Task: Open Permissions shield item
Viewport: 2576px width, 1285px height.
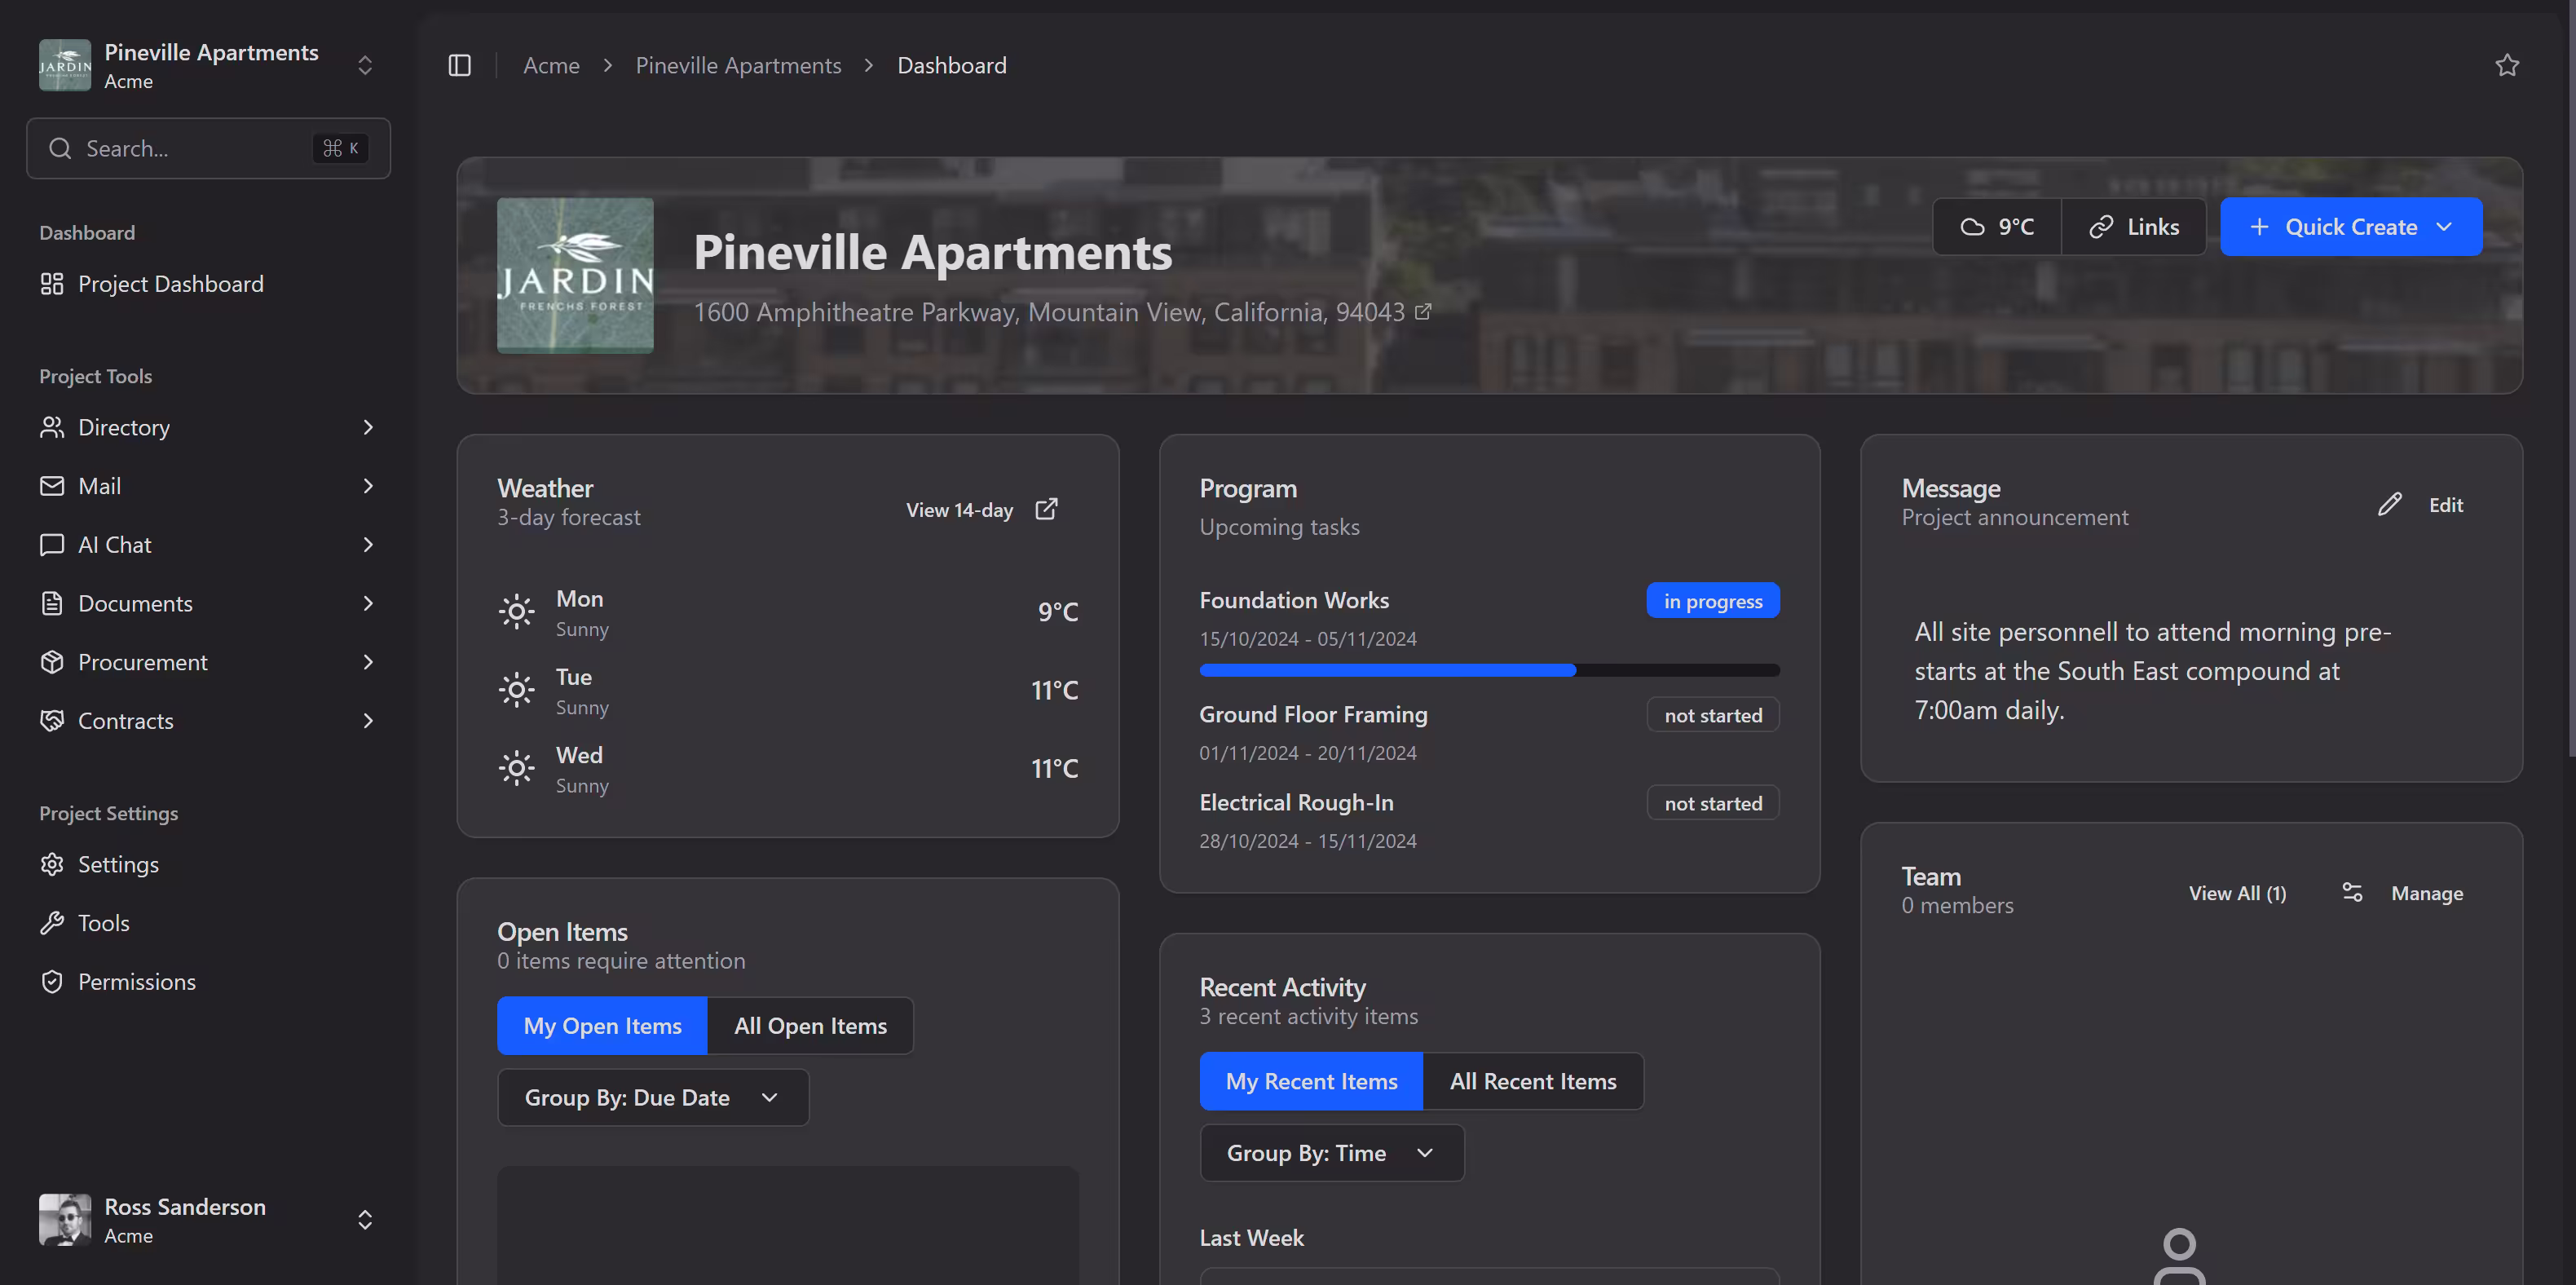Action: tap(136, 982)
